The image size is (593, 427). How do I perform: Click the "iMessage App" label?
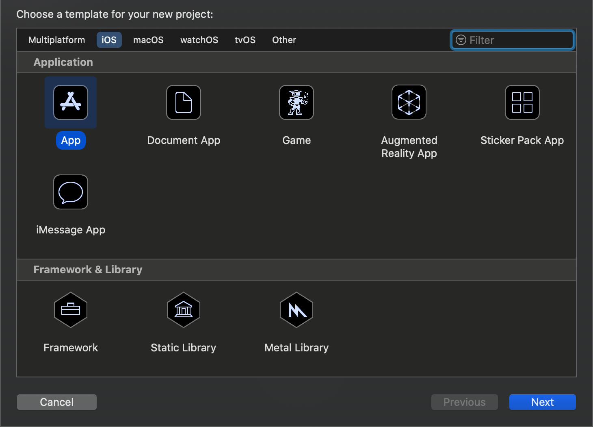pyautogui.click(x=71, y=230)
